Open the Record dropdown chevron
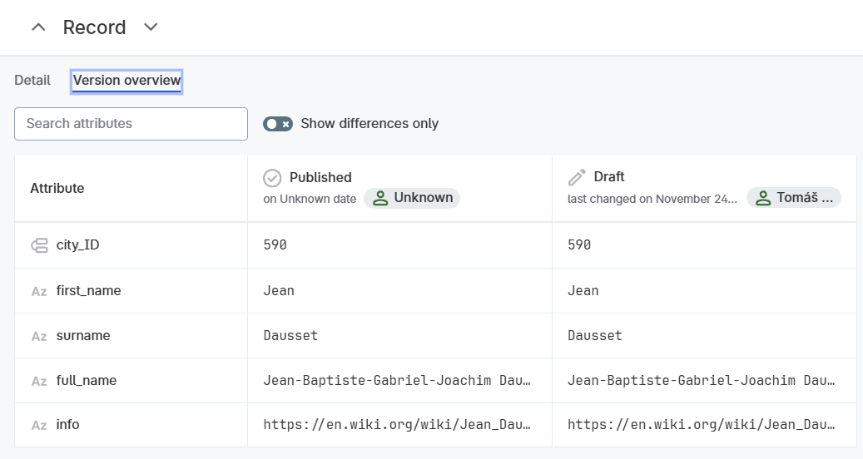Image resolution: width=863 pixels, height=459 pixels. (151, 27)
